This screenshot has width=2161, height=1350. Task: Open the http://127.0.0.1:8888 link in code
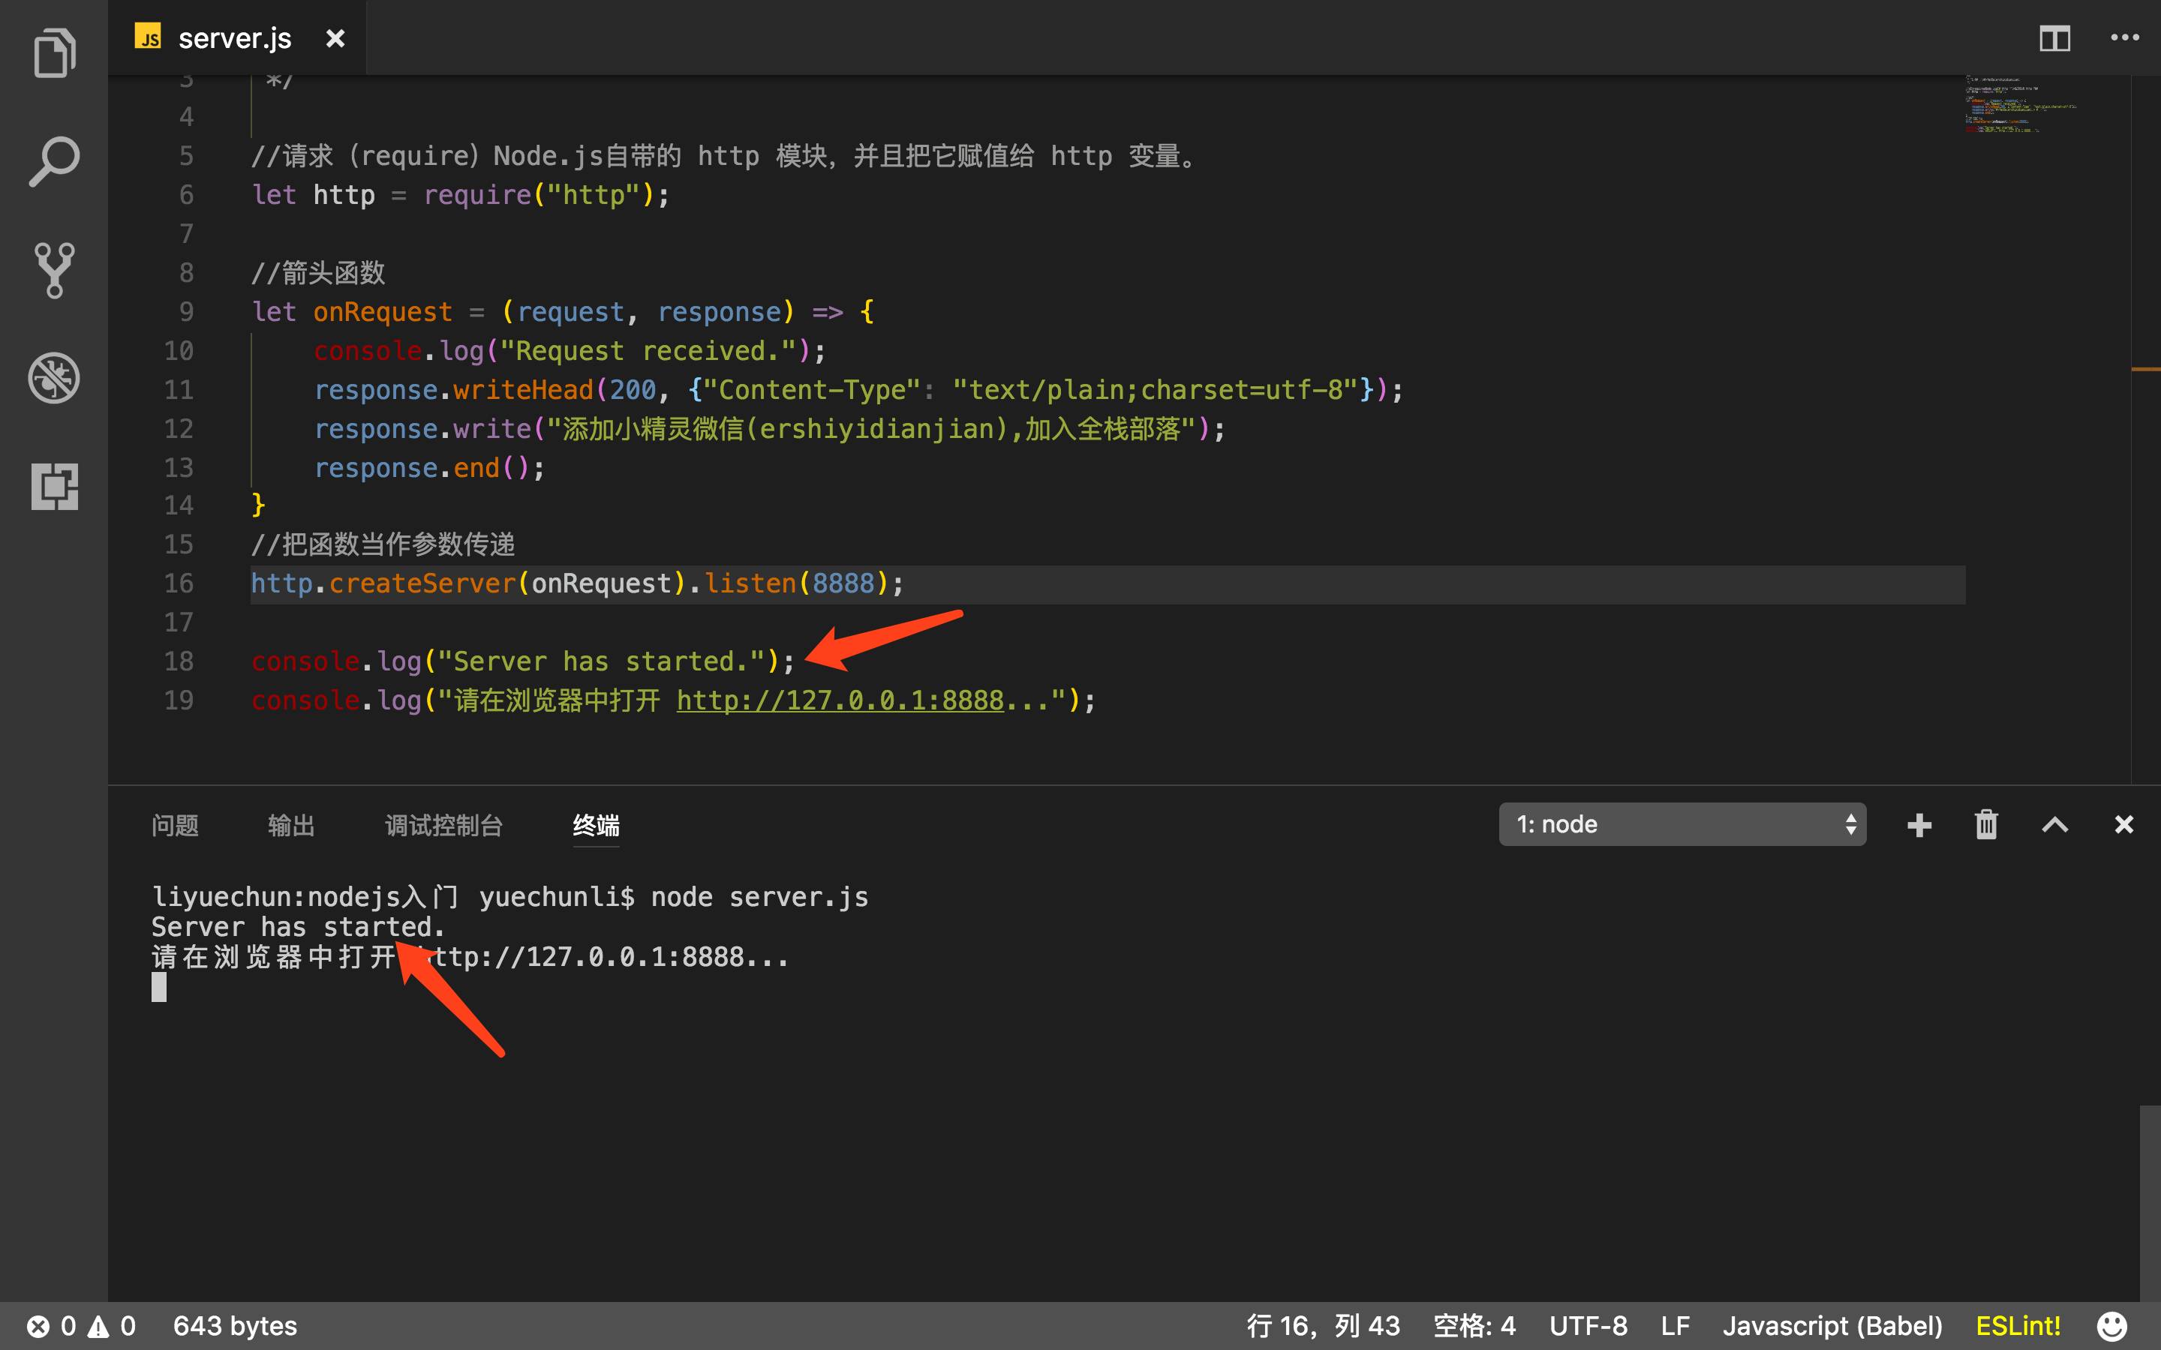tap(840, 700)
